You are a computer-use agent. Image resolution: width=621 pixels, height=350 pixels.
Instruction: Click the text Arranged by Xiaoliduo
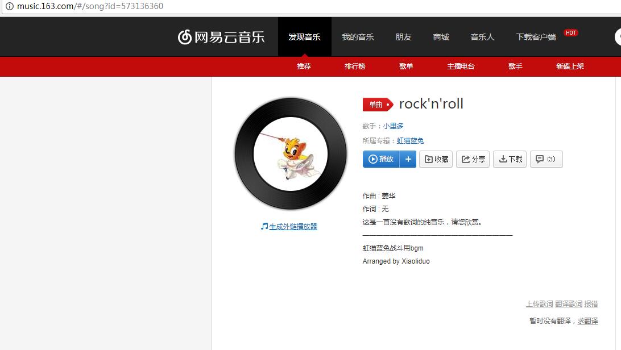(x=396, y=261)
